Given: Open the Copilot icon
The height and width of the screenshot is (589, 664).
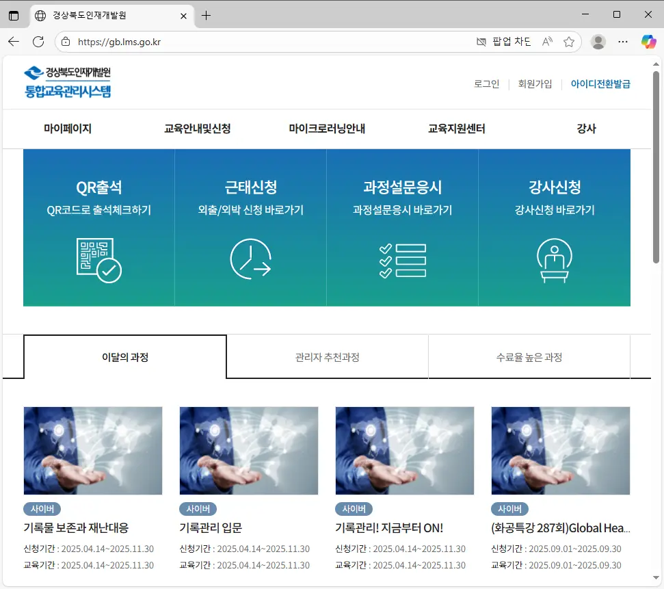Looking at the screenshot, I should [648, 42].
